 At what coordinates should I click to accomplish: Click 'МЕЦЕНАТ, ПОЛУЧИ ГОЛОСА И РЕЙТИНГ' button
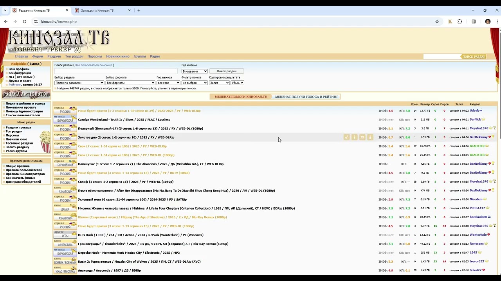click(306, 96)
